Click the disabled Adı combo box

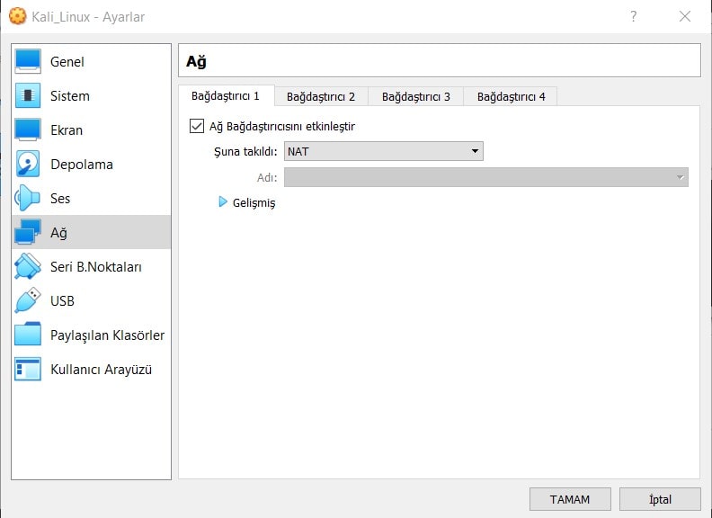(485, 177)
